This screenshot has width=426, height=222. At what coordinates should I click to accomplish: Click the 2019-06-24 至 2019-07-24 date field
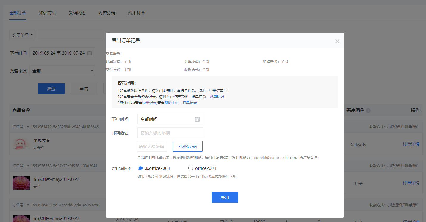pyautogui.click(x=62, y=53)
